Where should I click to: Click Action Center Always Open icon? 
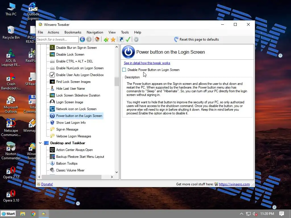coord(52,150)
